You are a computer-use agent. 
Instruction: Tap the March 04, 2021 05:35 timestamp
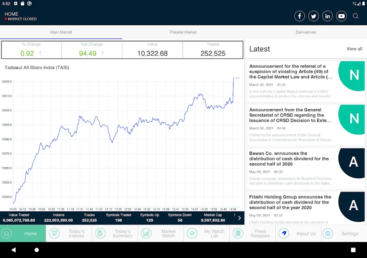point(267,85)
